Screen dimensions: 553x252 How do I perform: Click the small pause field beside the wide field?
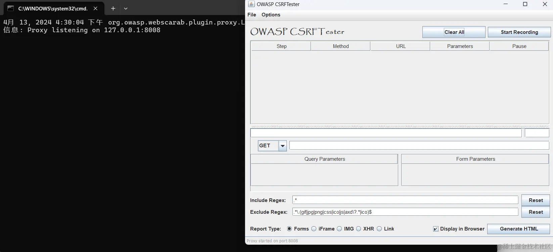[537, 133]
